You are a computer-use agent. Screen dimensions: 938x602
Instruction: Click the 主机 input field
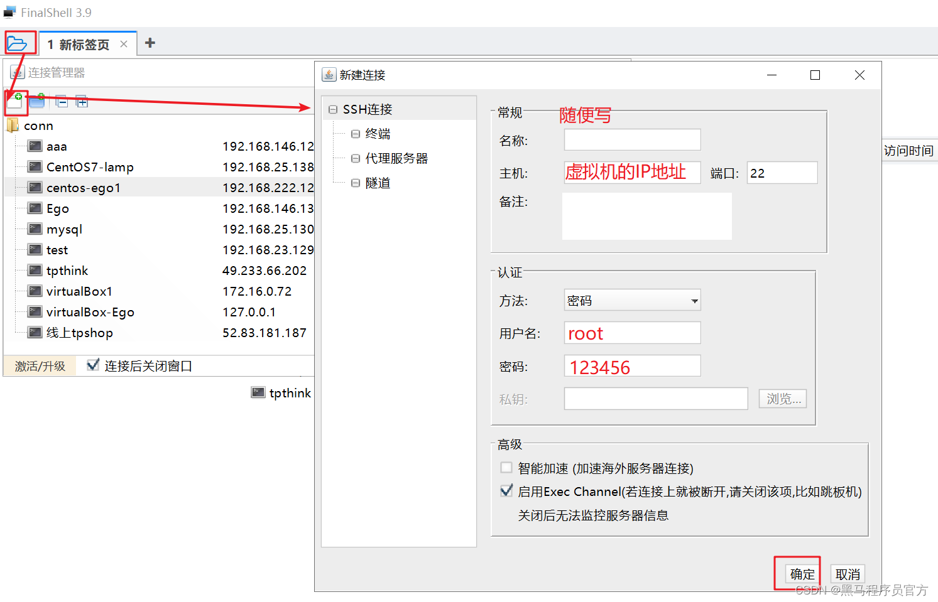(632, 173)
